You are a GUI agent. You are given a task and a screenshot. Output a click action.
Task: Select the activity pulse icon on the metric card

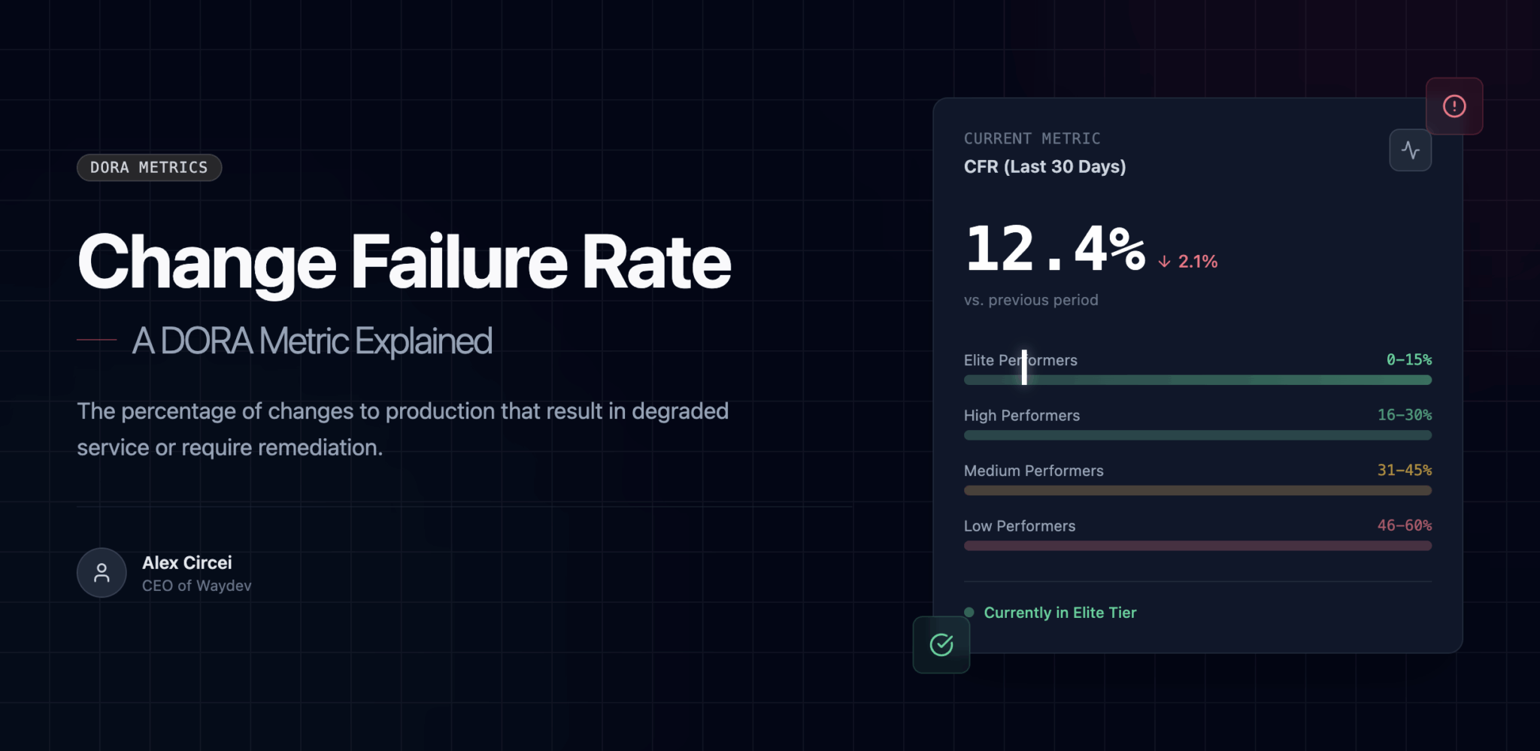[x=1411, y=150]
